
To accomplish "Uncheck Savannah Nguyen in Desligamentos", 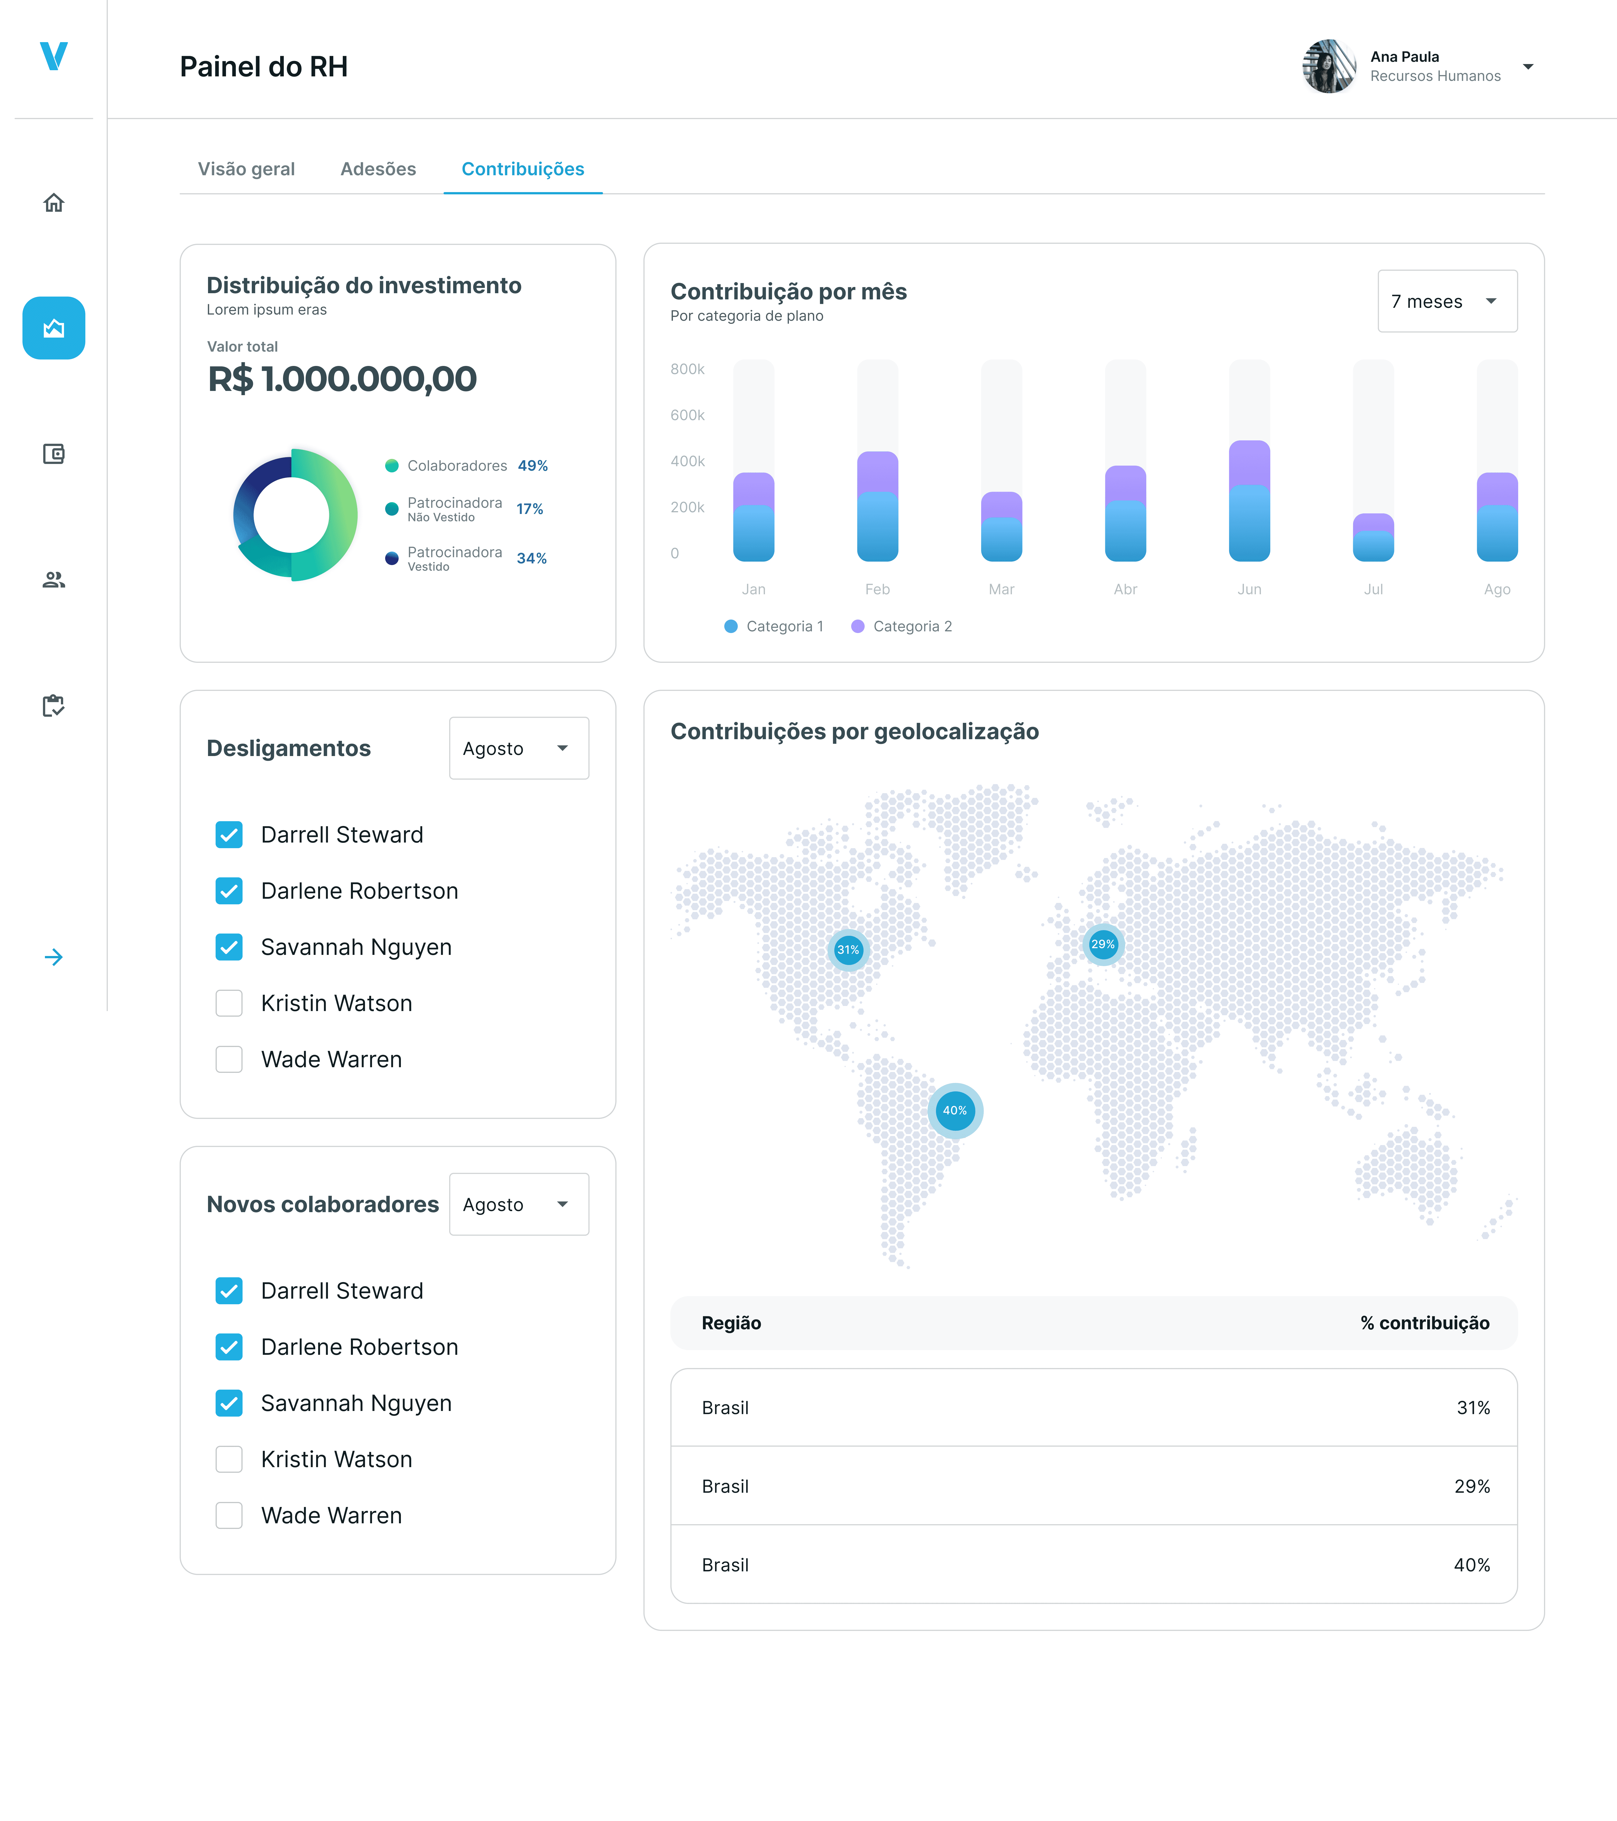I will [229, 947].
